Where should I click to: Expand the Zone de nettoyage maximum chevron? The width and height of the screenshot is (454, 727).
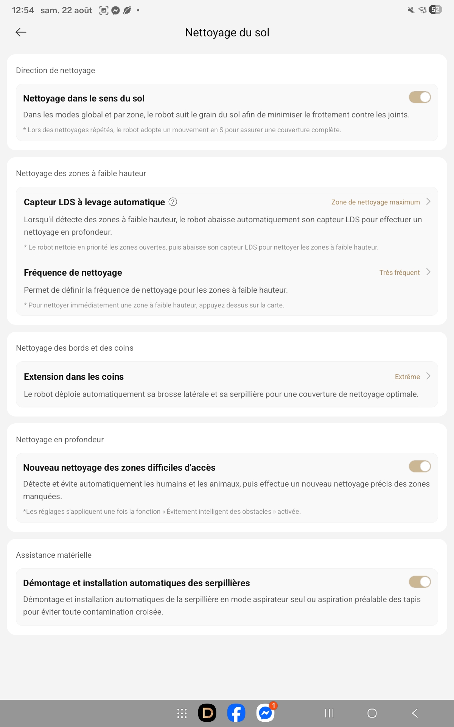pyautogui.click(x=428, y=201)
